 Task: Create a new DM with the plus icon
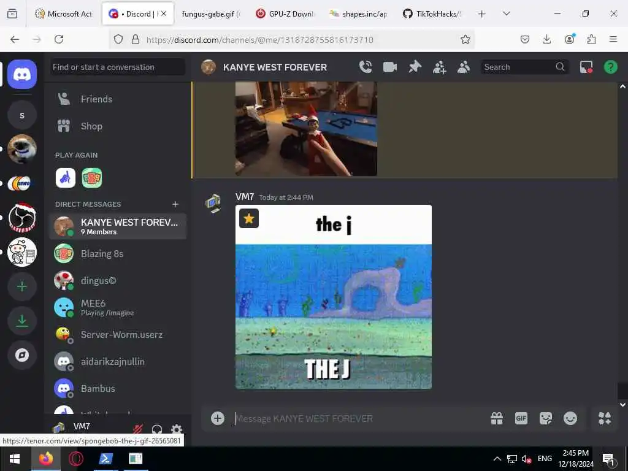[175, 204]
